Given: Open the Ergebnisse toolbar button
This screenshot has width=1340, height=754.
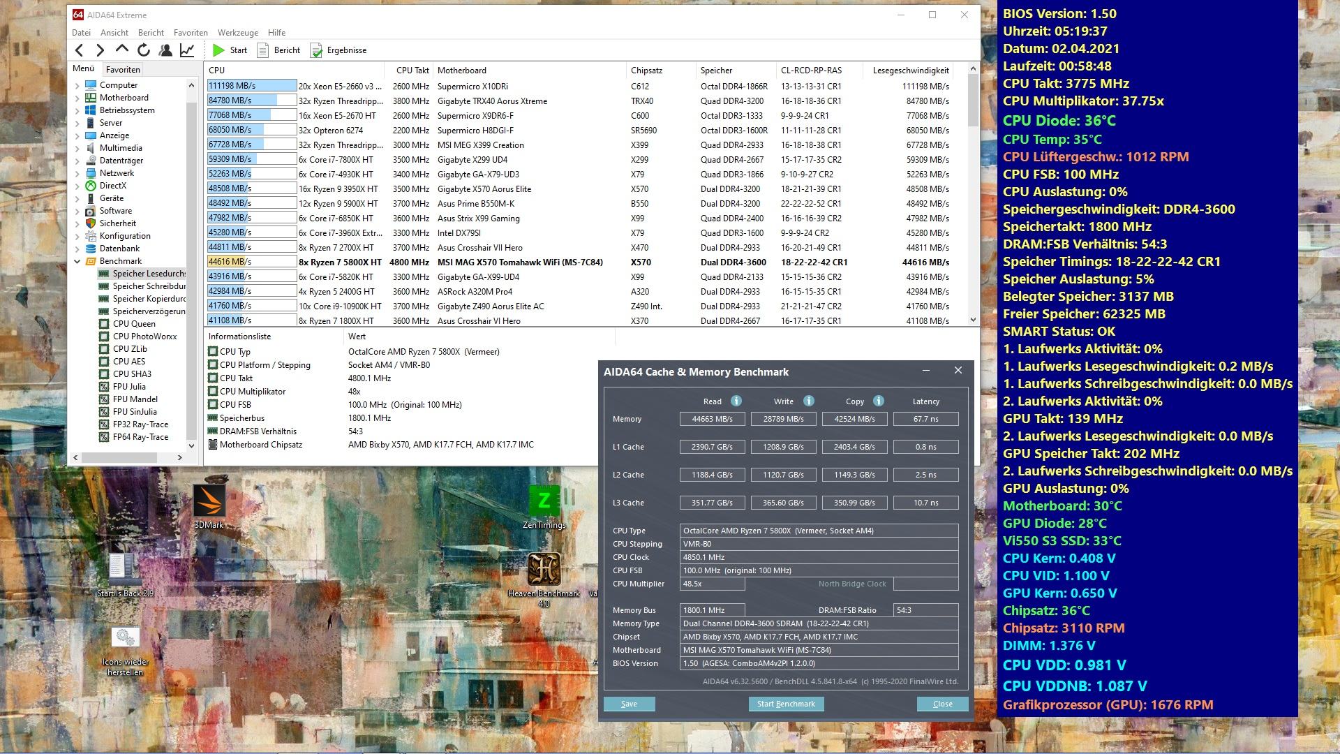Looking at the screenshot, I should (x=338, y=50).
